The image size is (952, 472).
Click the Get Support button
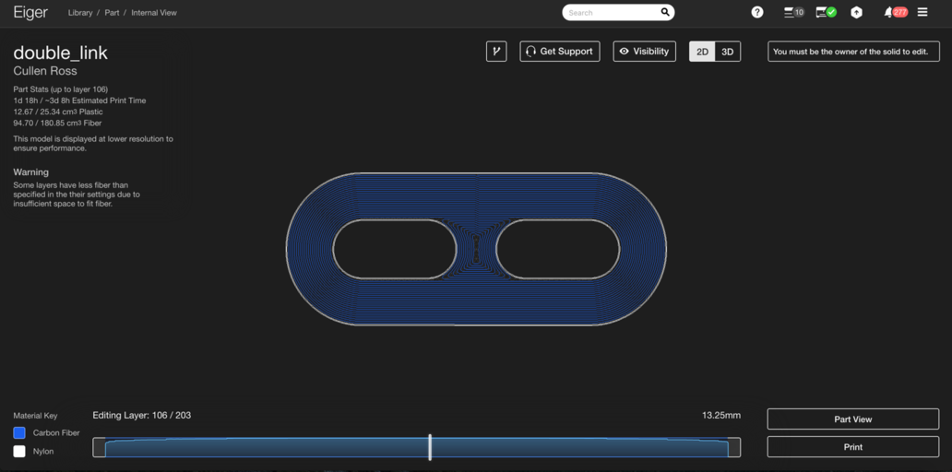tap(559, 52)
